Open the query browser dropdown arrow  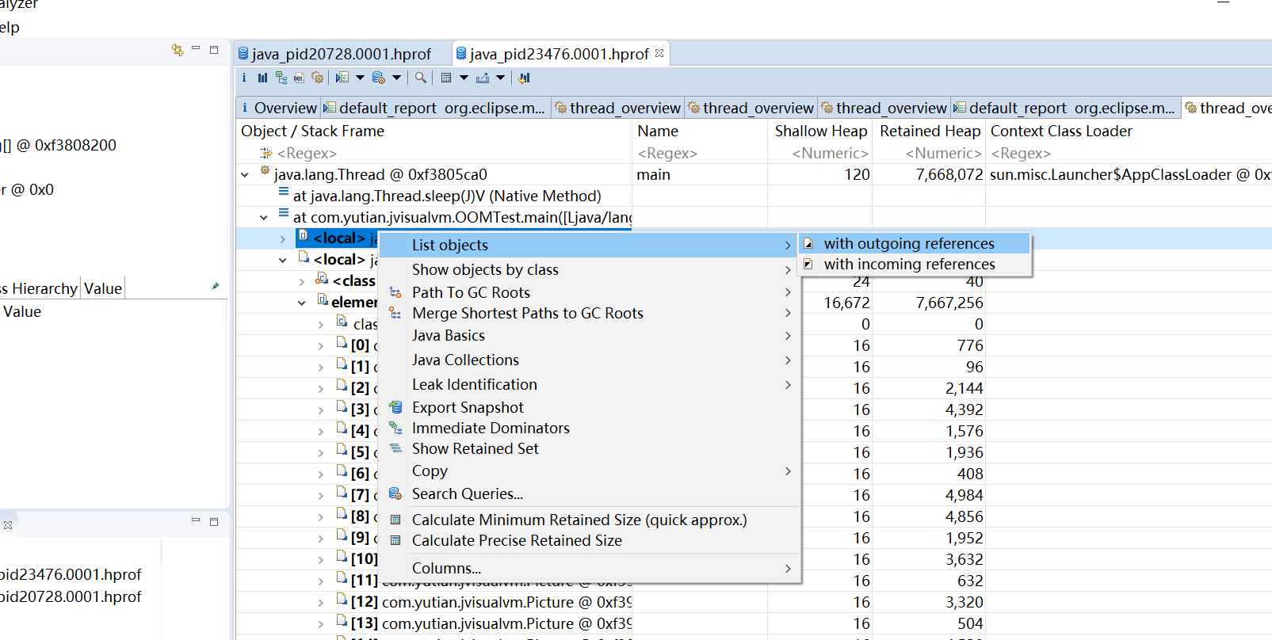click(x=397, y=78)
